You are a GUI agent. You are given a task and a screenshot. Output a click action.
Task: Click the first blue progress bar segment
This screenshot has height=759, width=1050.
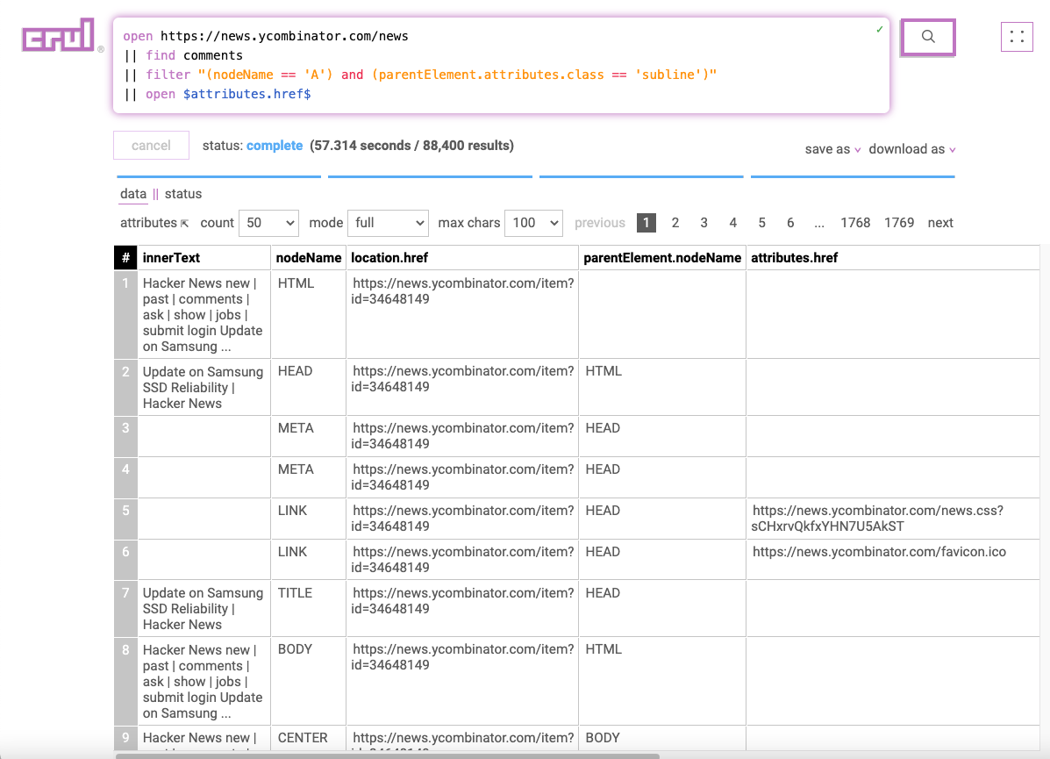click(219, 177)
